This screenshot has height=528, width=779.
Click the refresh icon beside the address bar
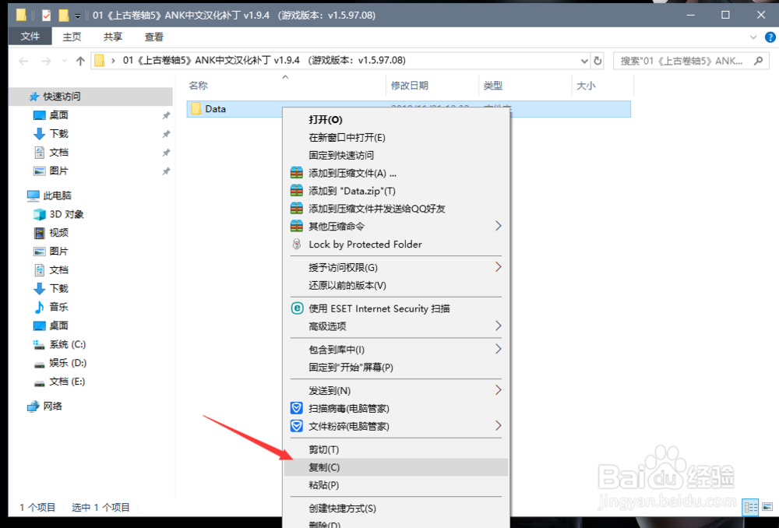point(596,60)
